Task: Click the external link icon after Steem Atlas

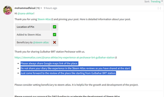Action: pos(52,19)
